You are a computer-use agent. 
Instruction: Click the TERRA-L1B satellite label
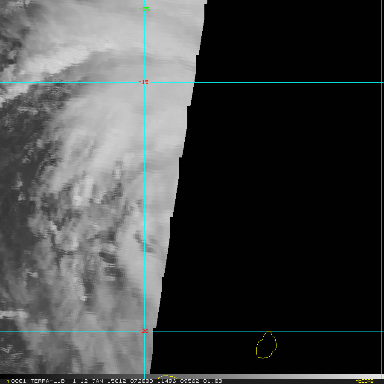[47, 381]
